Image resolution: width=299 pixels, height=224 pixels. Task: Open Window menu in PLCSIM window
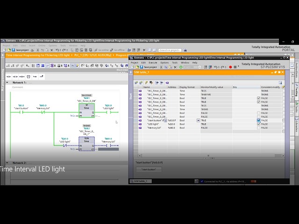pos(185,63)
